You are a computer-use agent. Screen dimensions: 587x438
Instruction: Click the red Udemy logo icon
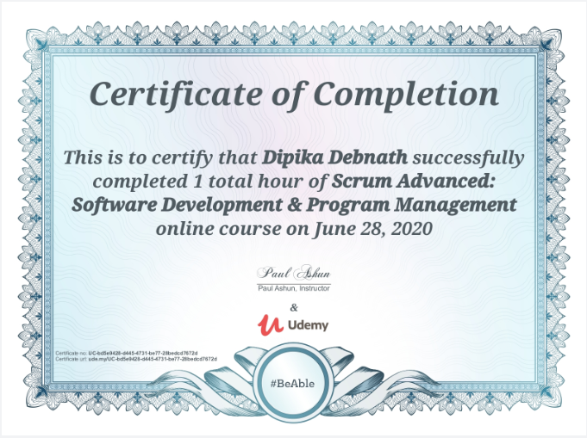[270, 324]
